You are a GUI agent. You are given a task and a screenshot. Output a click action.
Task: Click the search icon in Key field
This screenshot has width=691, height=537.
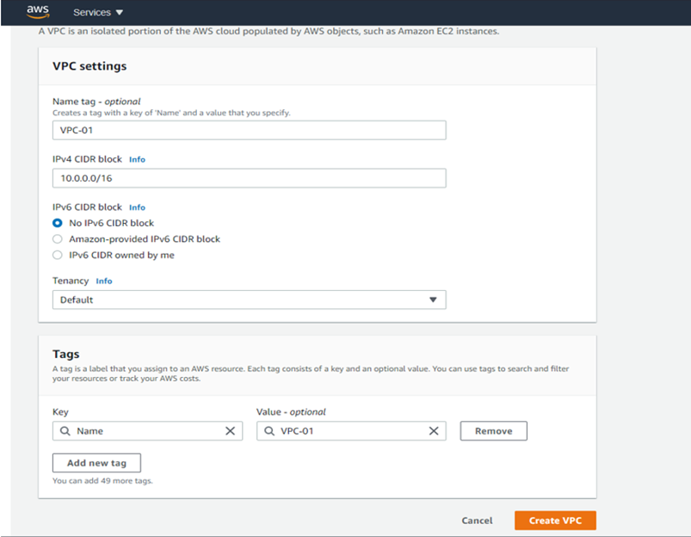pos(65,431)
